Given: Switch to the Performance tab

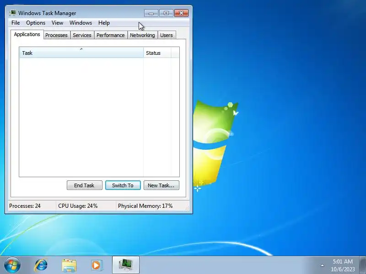Looking at the screenshot, I should coord(111,35).
